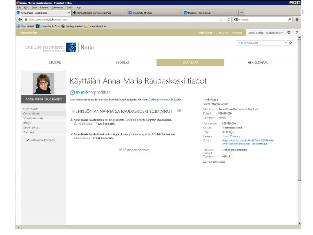Click the SharePoint brand label
313x235 pixels.
pyautogui.click(x=29, y=33)
